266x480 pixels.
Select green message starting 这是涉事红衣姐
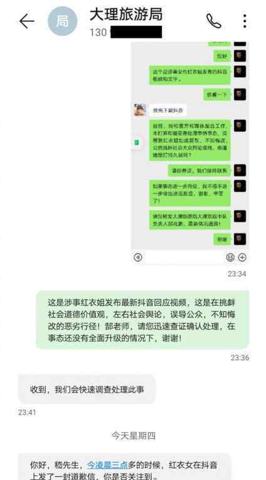(x=142, y=320)
